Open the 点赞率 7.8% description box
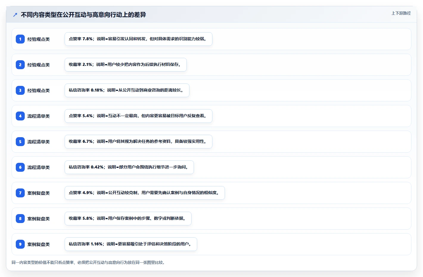Viewport: 423px width, 277px height. [139, 39]
